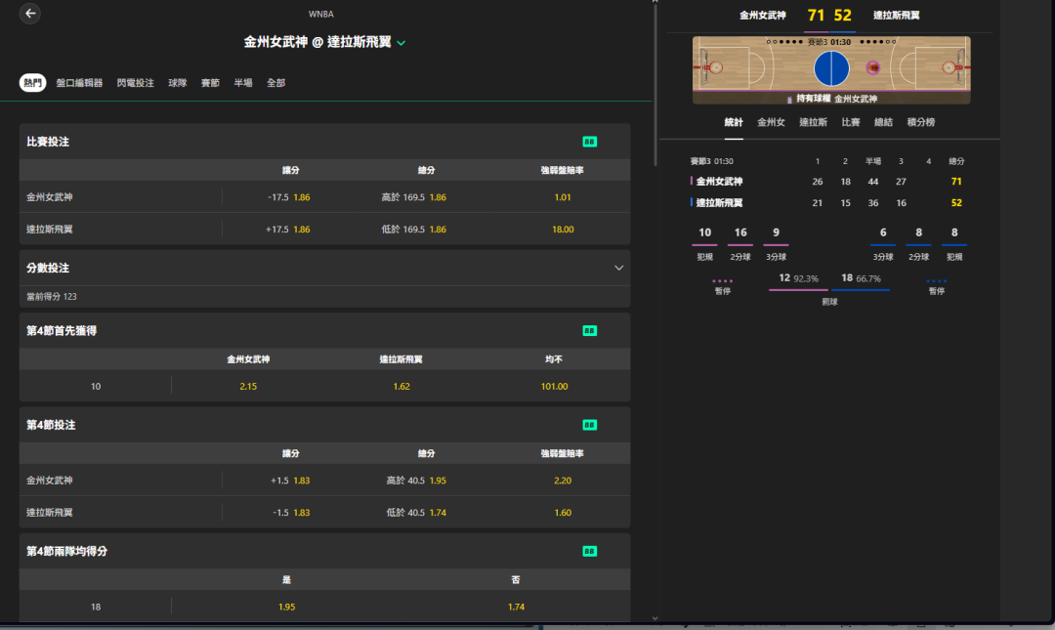Collapse the 第4節首先獲得 section header
The width and height of the screenshot is (1055, 630).
point(324,330)
